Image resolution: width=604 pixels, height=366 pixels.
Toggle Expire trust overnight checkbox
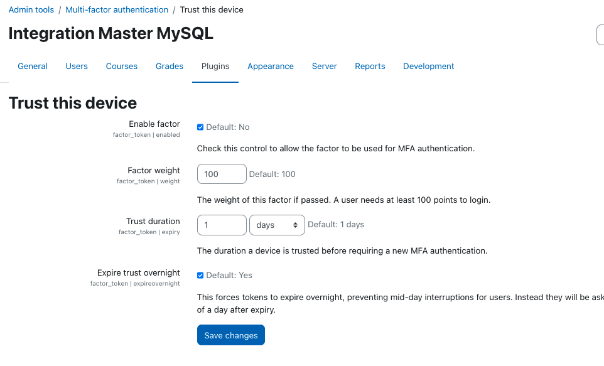click(200, 275)
